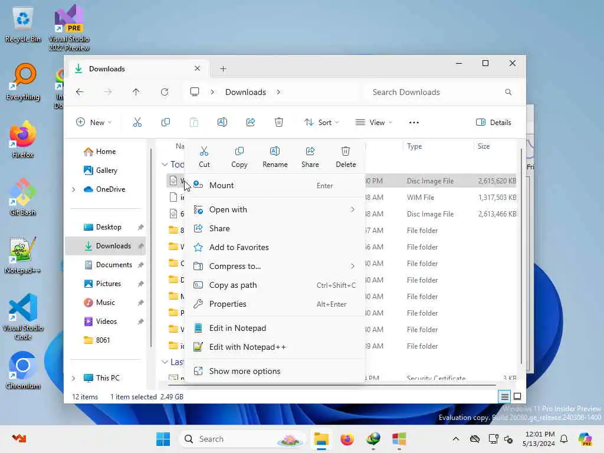Open Firefox from the taskbar
The height and width of the screenshot is (453, 604).
coord(347,439)
